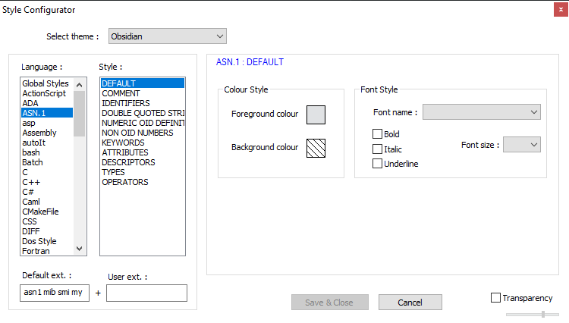Select Assembly language

[47, 133]
